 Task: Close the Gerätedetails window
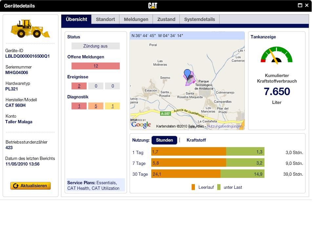point(307,5)
